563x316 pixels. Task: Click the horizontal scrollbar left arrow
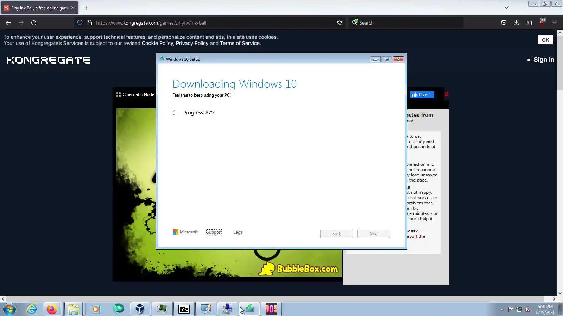(x=3, y=299)
